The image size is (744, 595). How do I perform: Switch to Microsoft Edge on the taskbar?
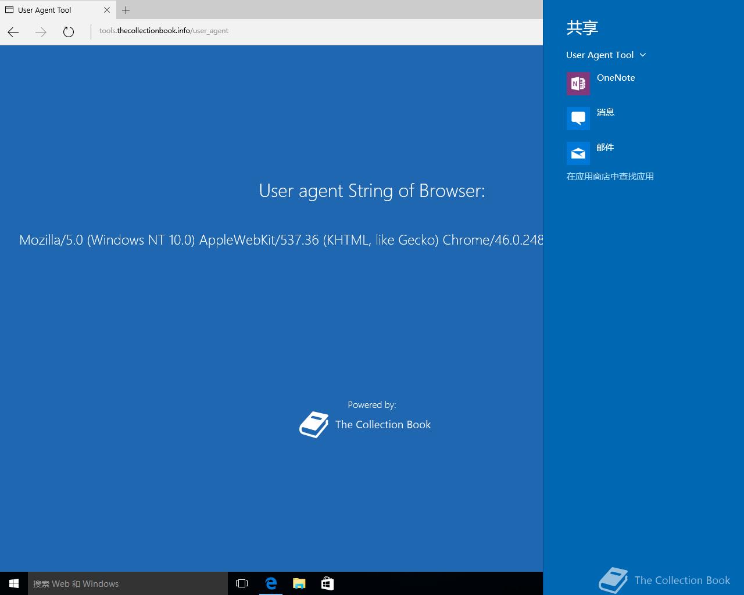271,583
